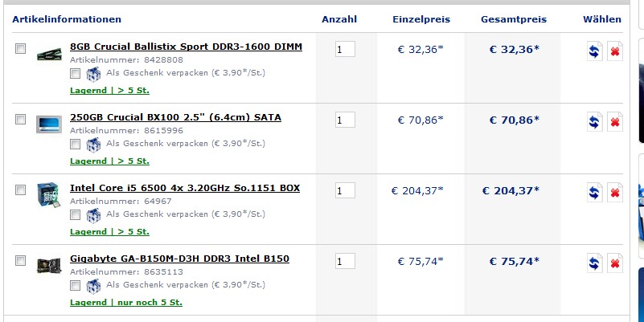Viewport: 644px width, 322px height.
Task: Click quantity field for Crucial BX100 SSD
Action: (x=345, y=120)
